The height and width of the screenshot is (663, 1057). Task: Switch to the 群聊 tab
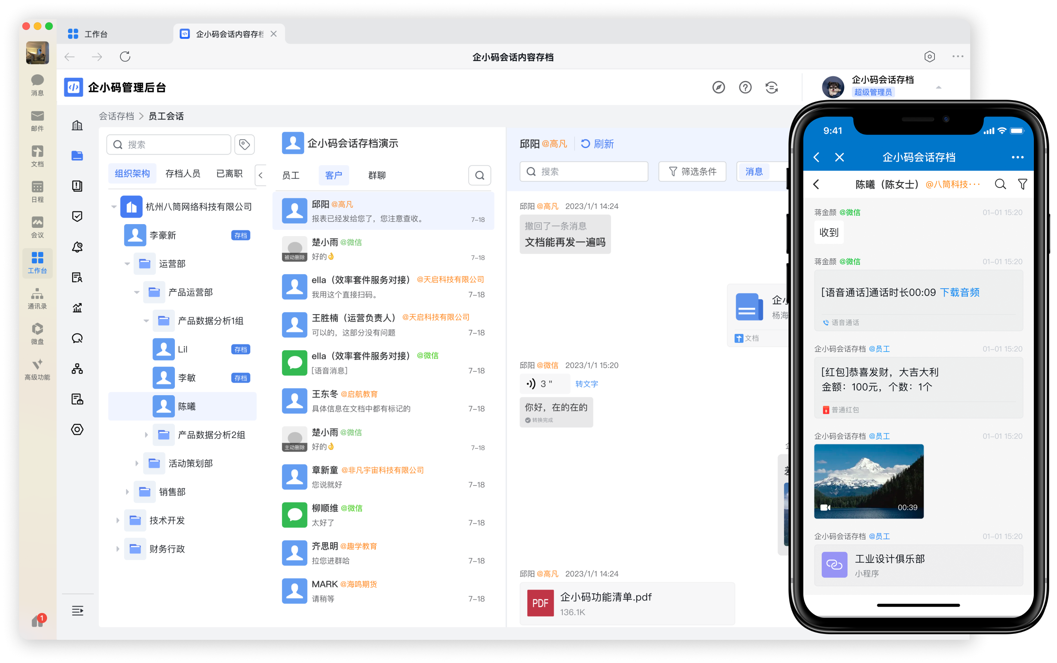[x=377, y=176]
